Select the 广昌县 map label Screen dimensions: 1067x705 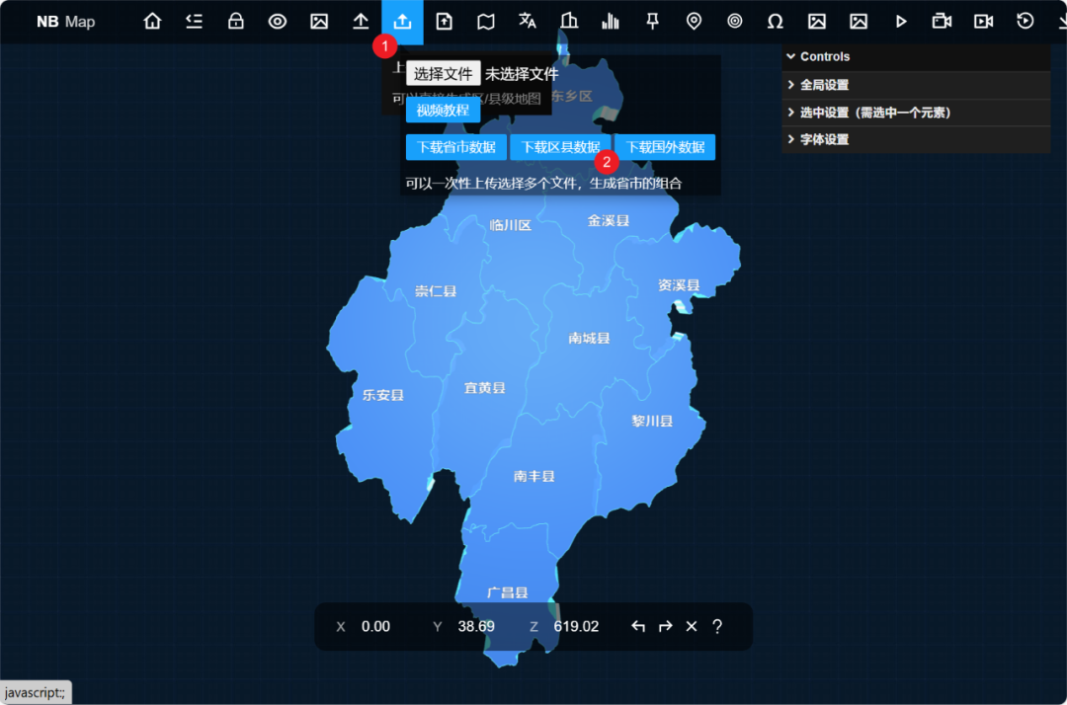507,592
